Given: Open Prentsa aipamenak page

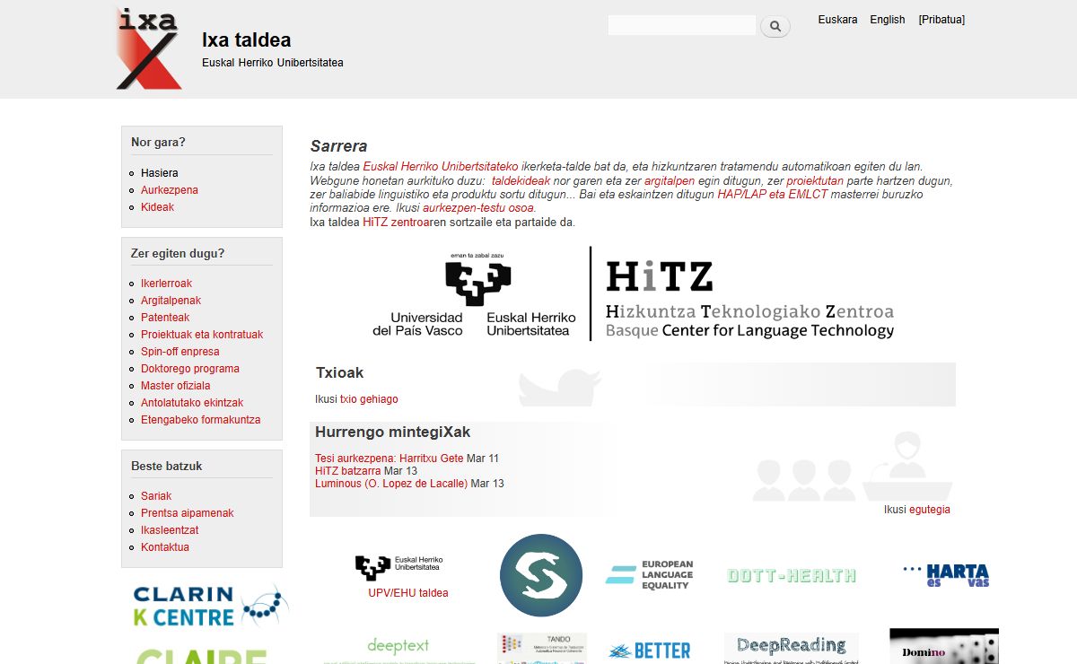Looking at the screenshot, I should click(x=188, y=513).
